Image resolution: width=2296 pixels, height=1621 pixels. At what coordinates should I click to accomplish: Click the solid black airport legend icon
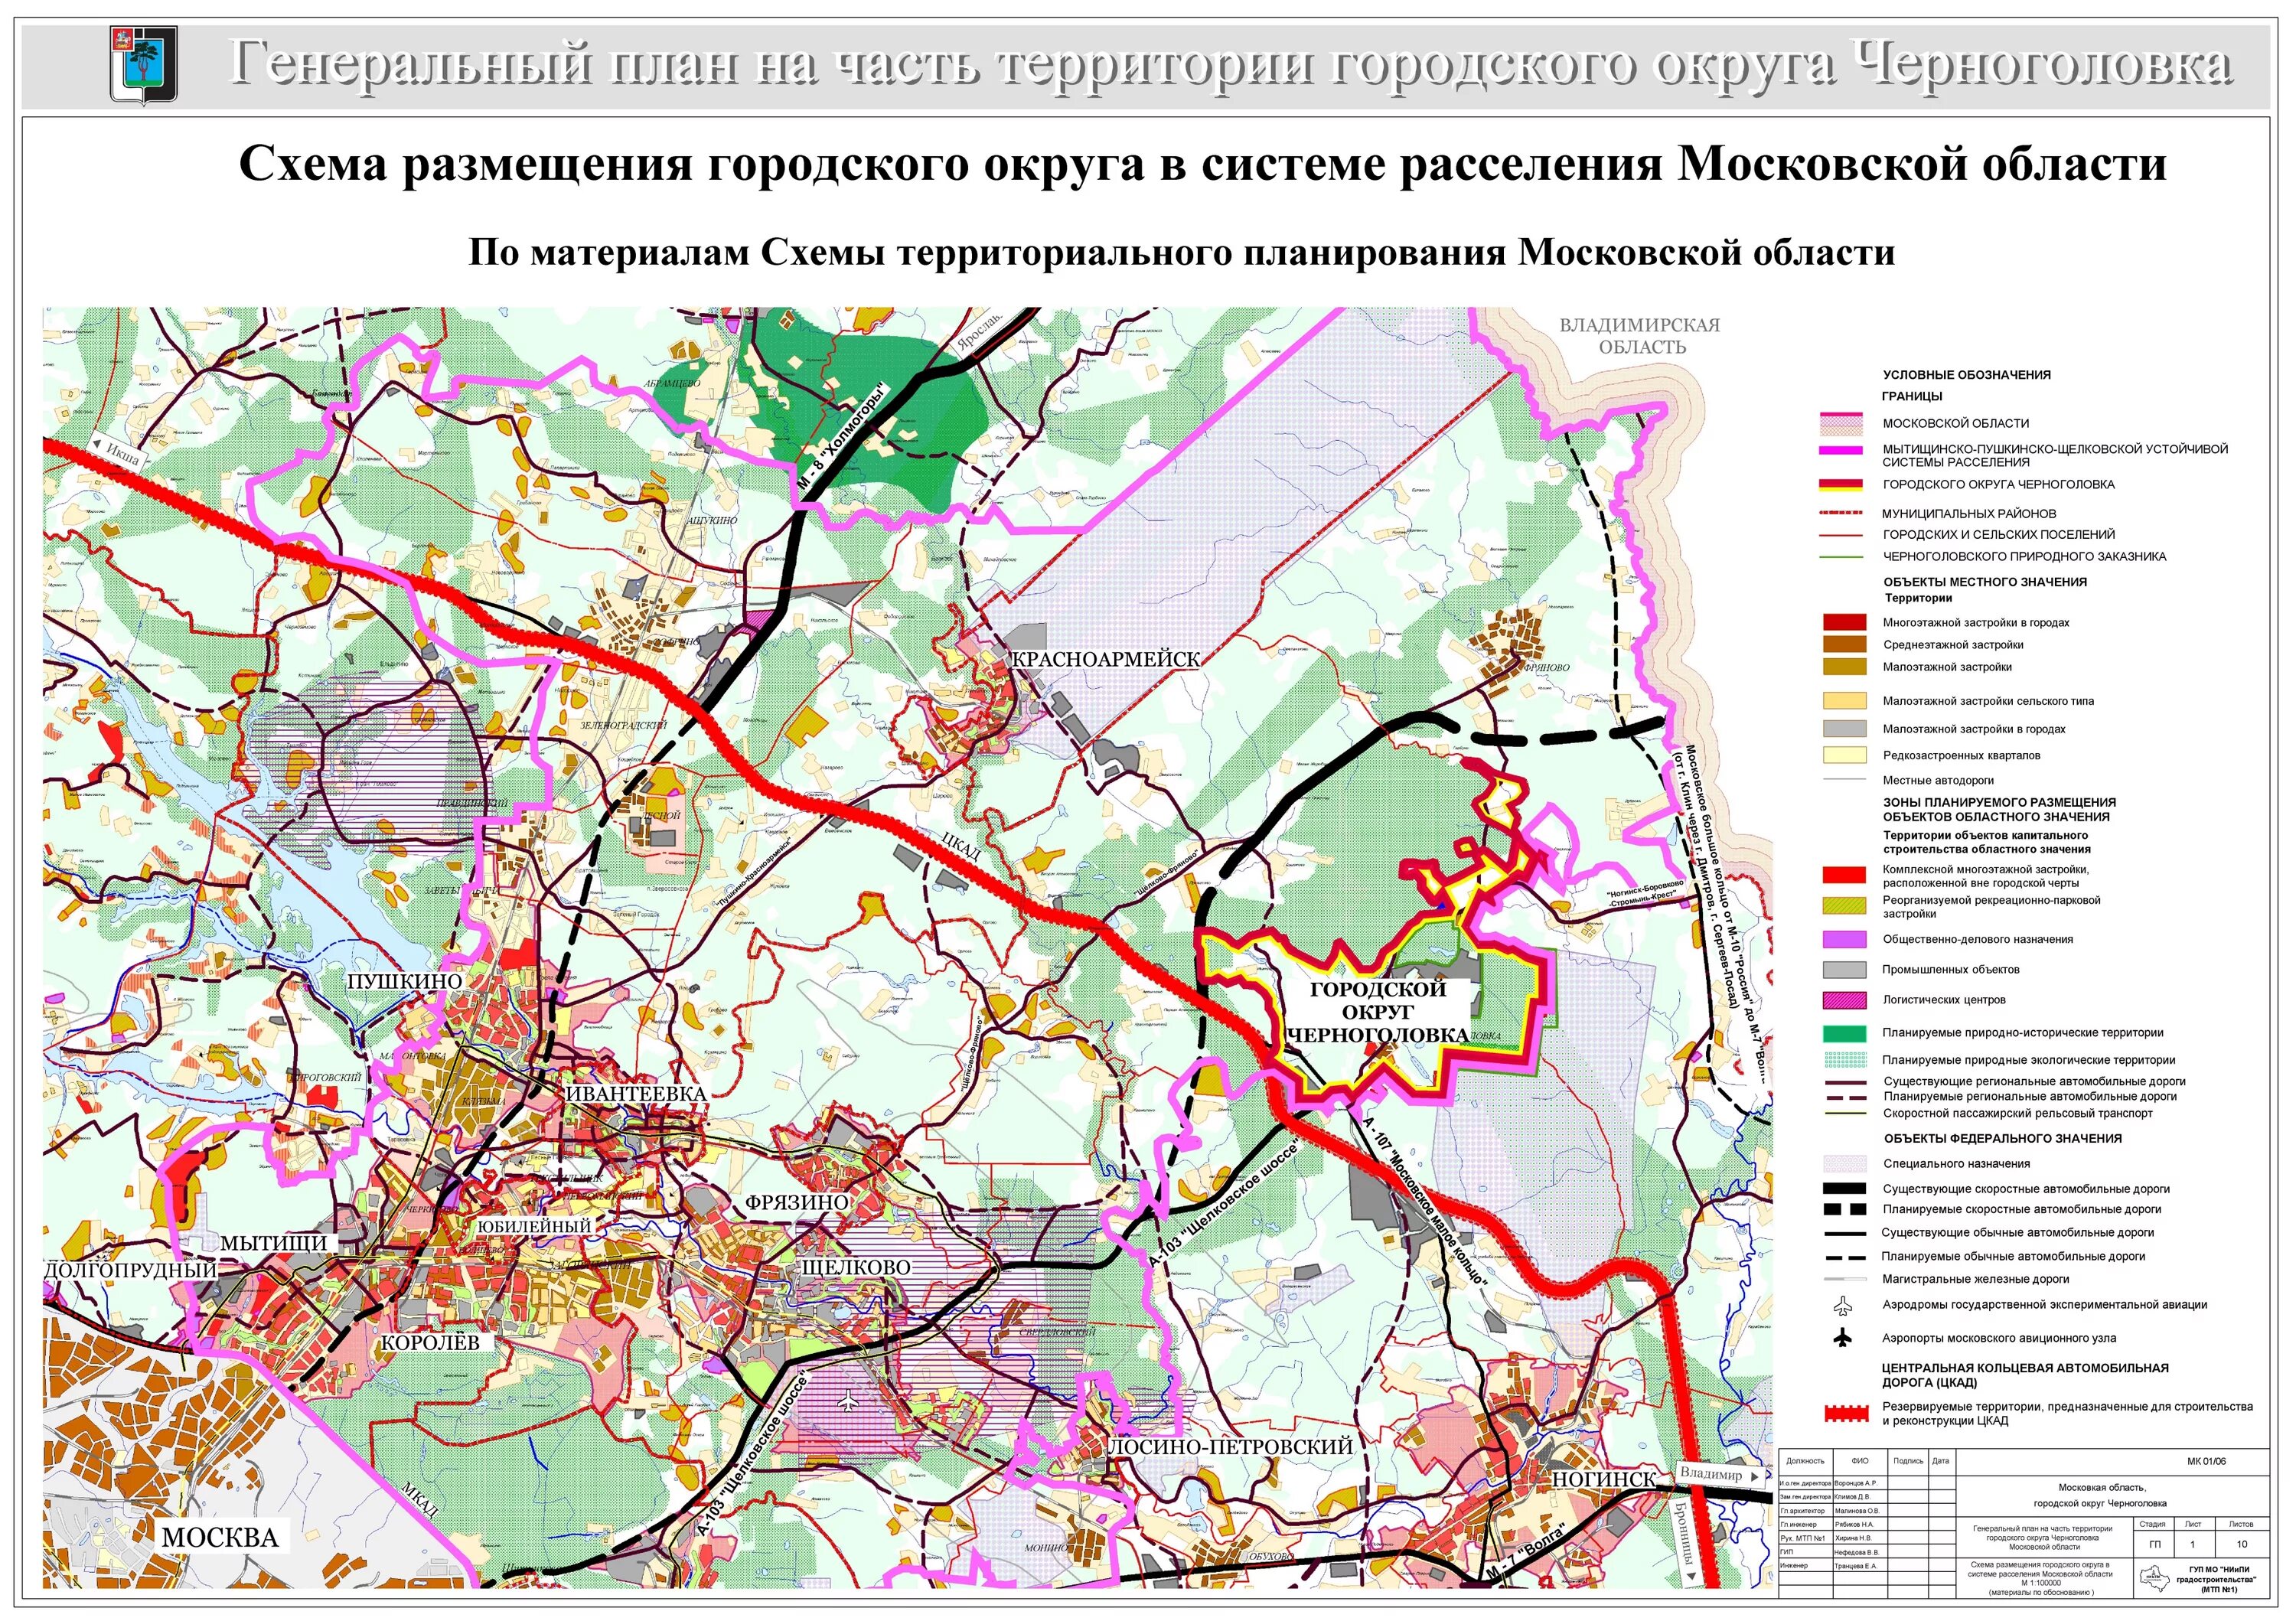pos(1844,1338)
